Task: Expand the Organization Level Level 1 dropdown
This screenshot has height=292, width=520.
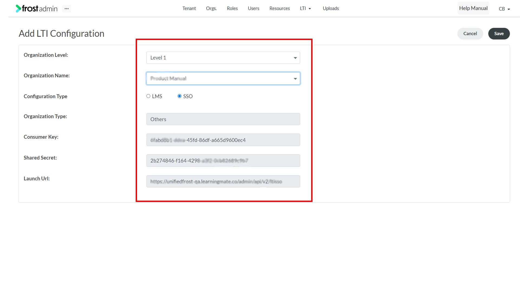Action: tap(223, 58)
